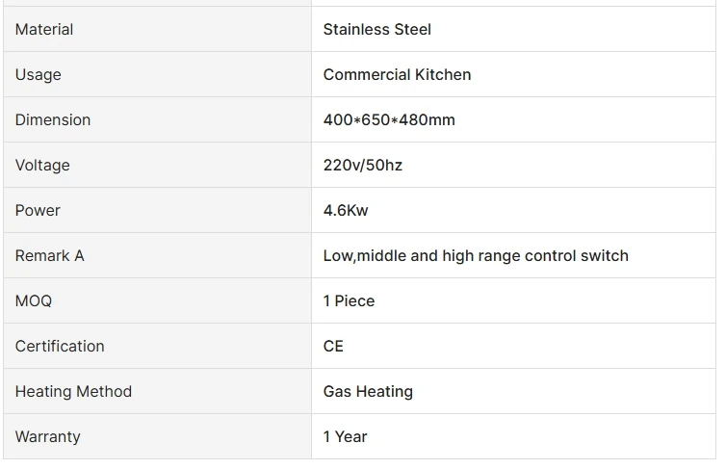Select the Dimension label cell
Viewport: 726px width, 469px height.
coord(53,120)
